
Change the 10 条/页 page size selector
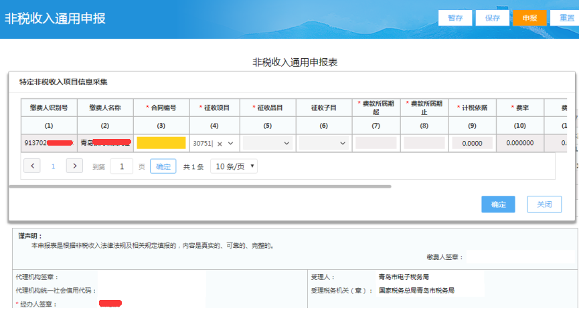pos(234,166)
